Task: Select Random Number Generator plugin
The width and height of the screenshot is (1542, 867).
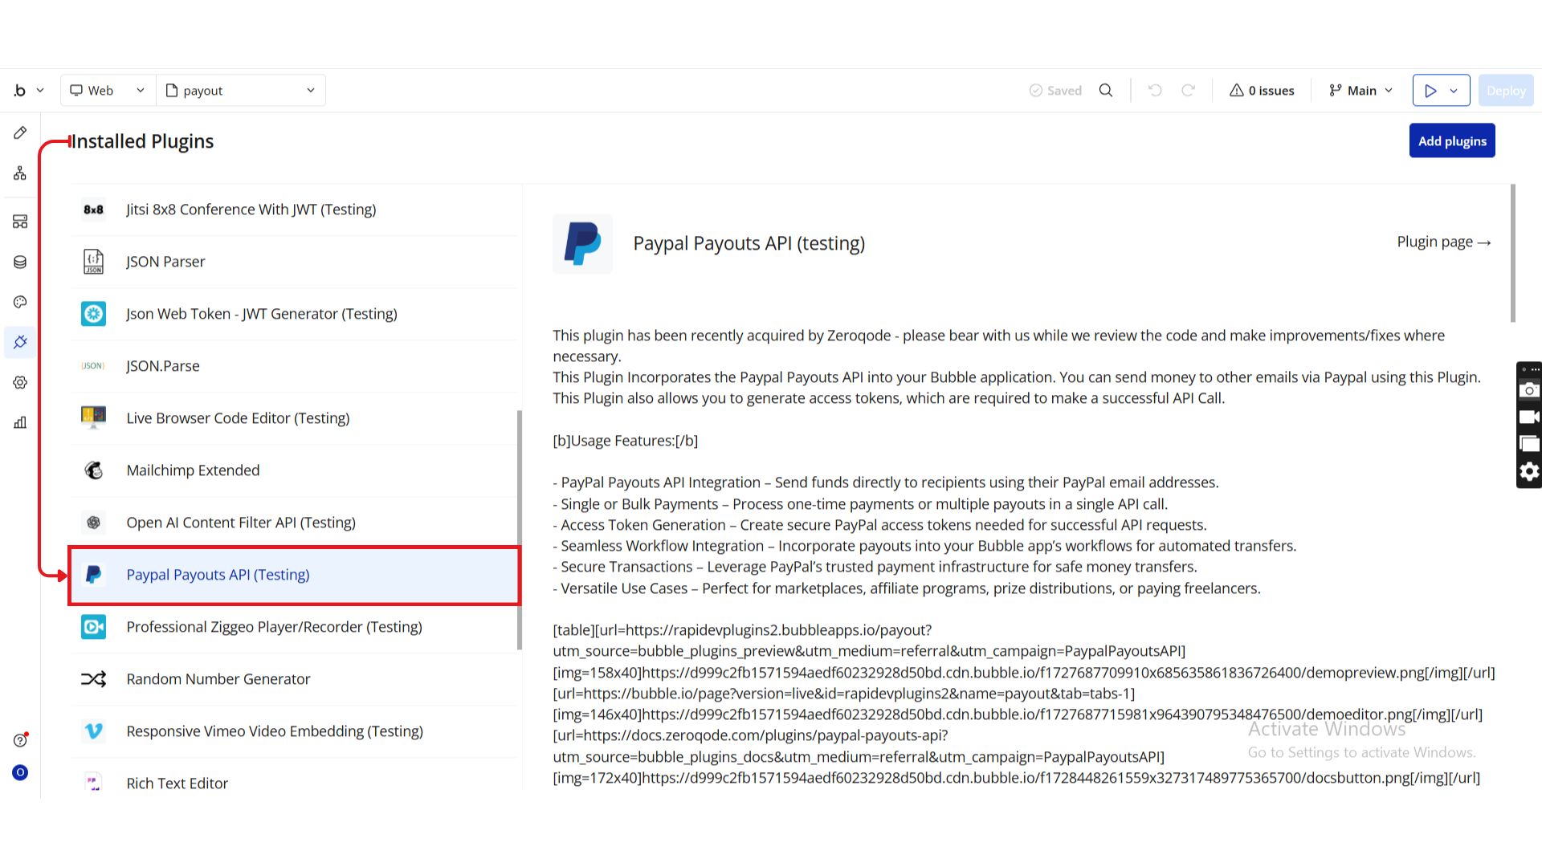Action: click(x=218, y=679)
